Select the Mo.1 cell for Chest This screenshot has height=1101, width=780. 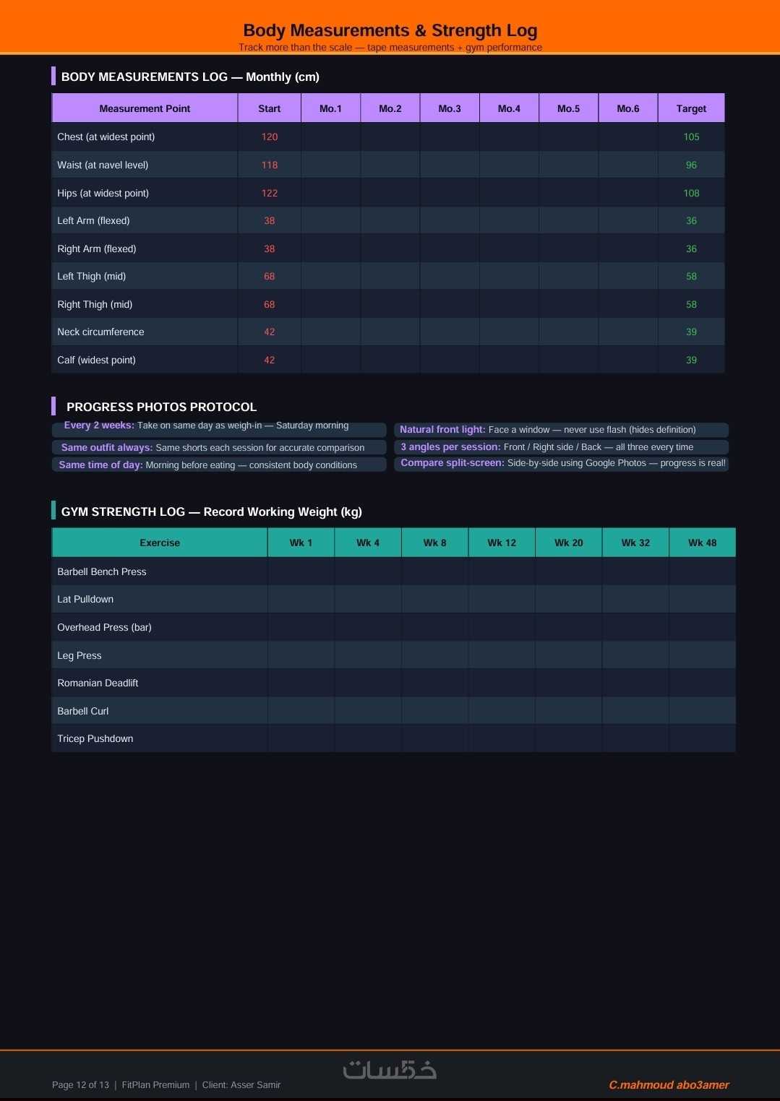pos(330,137)
